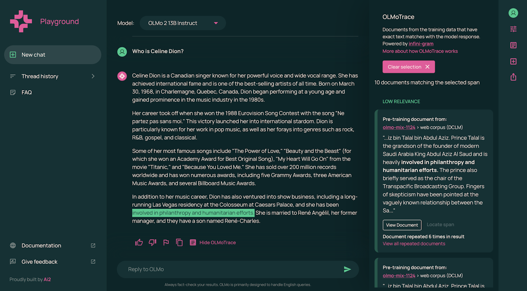Send message with the arrow icon

[x=347, y=269]
